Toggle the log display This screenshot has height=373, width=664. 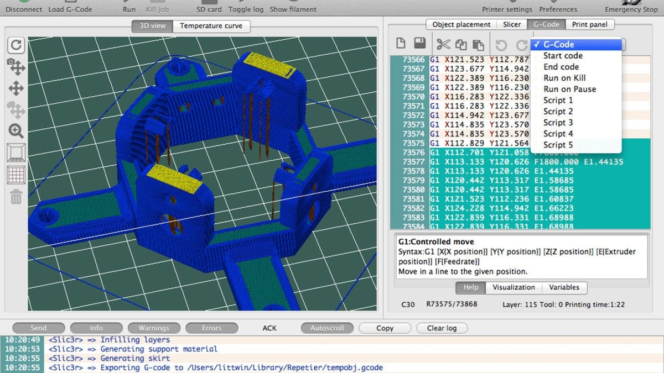[x=246, y=9]
